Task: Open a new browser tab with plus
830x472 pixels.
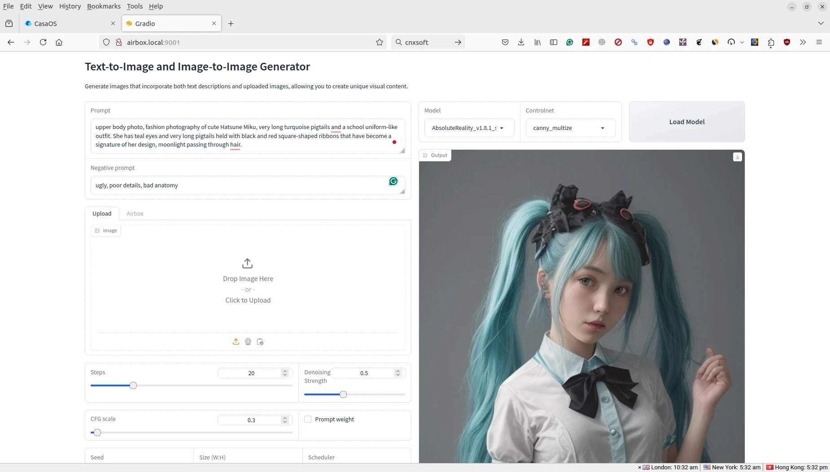Action: click(231, 23)
